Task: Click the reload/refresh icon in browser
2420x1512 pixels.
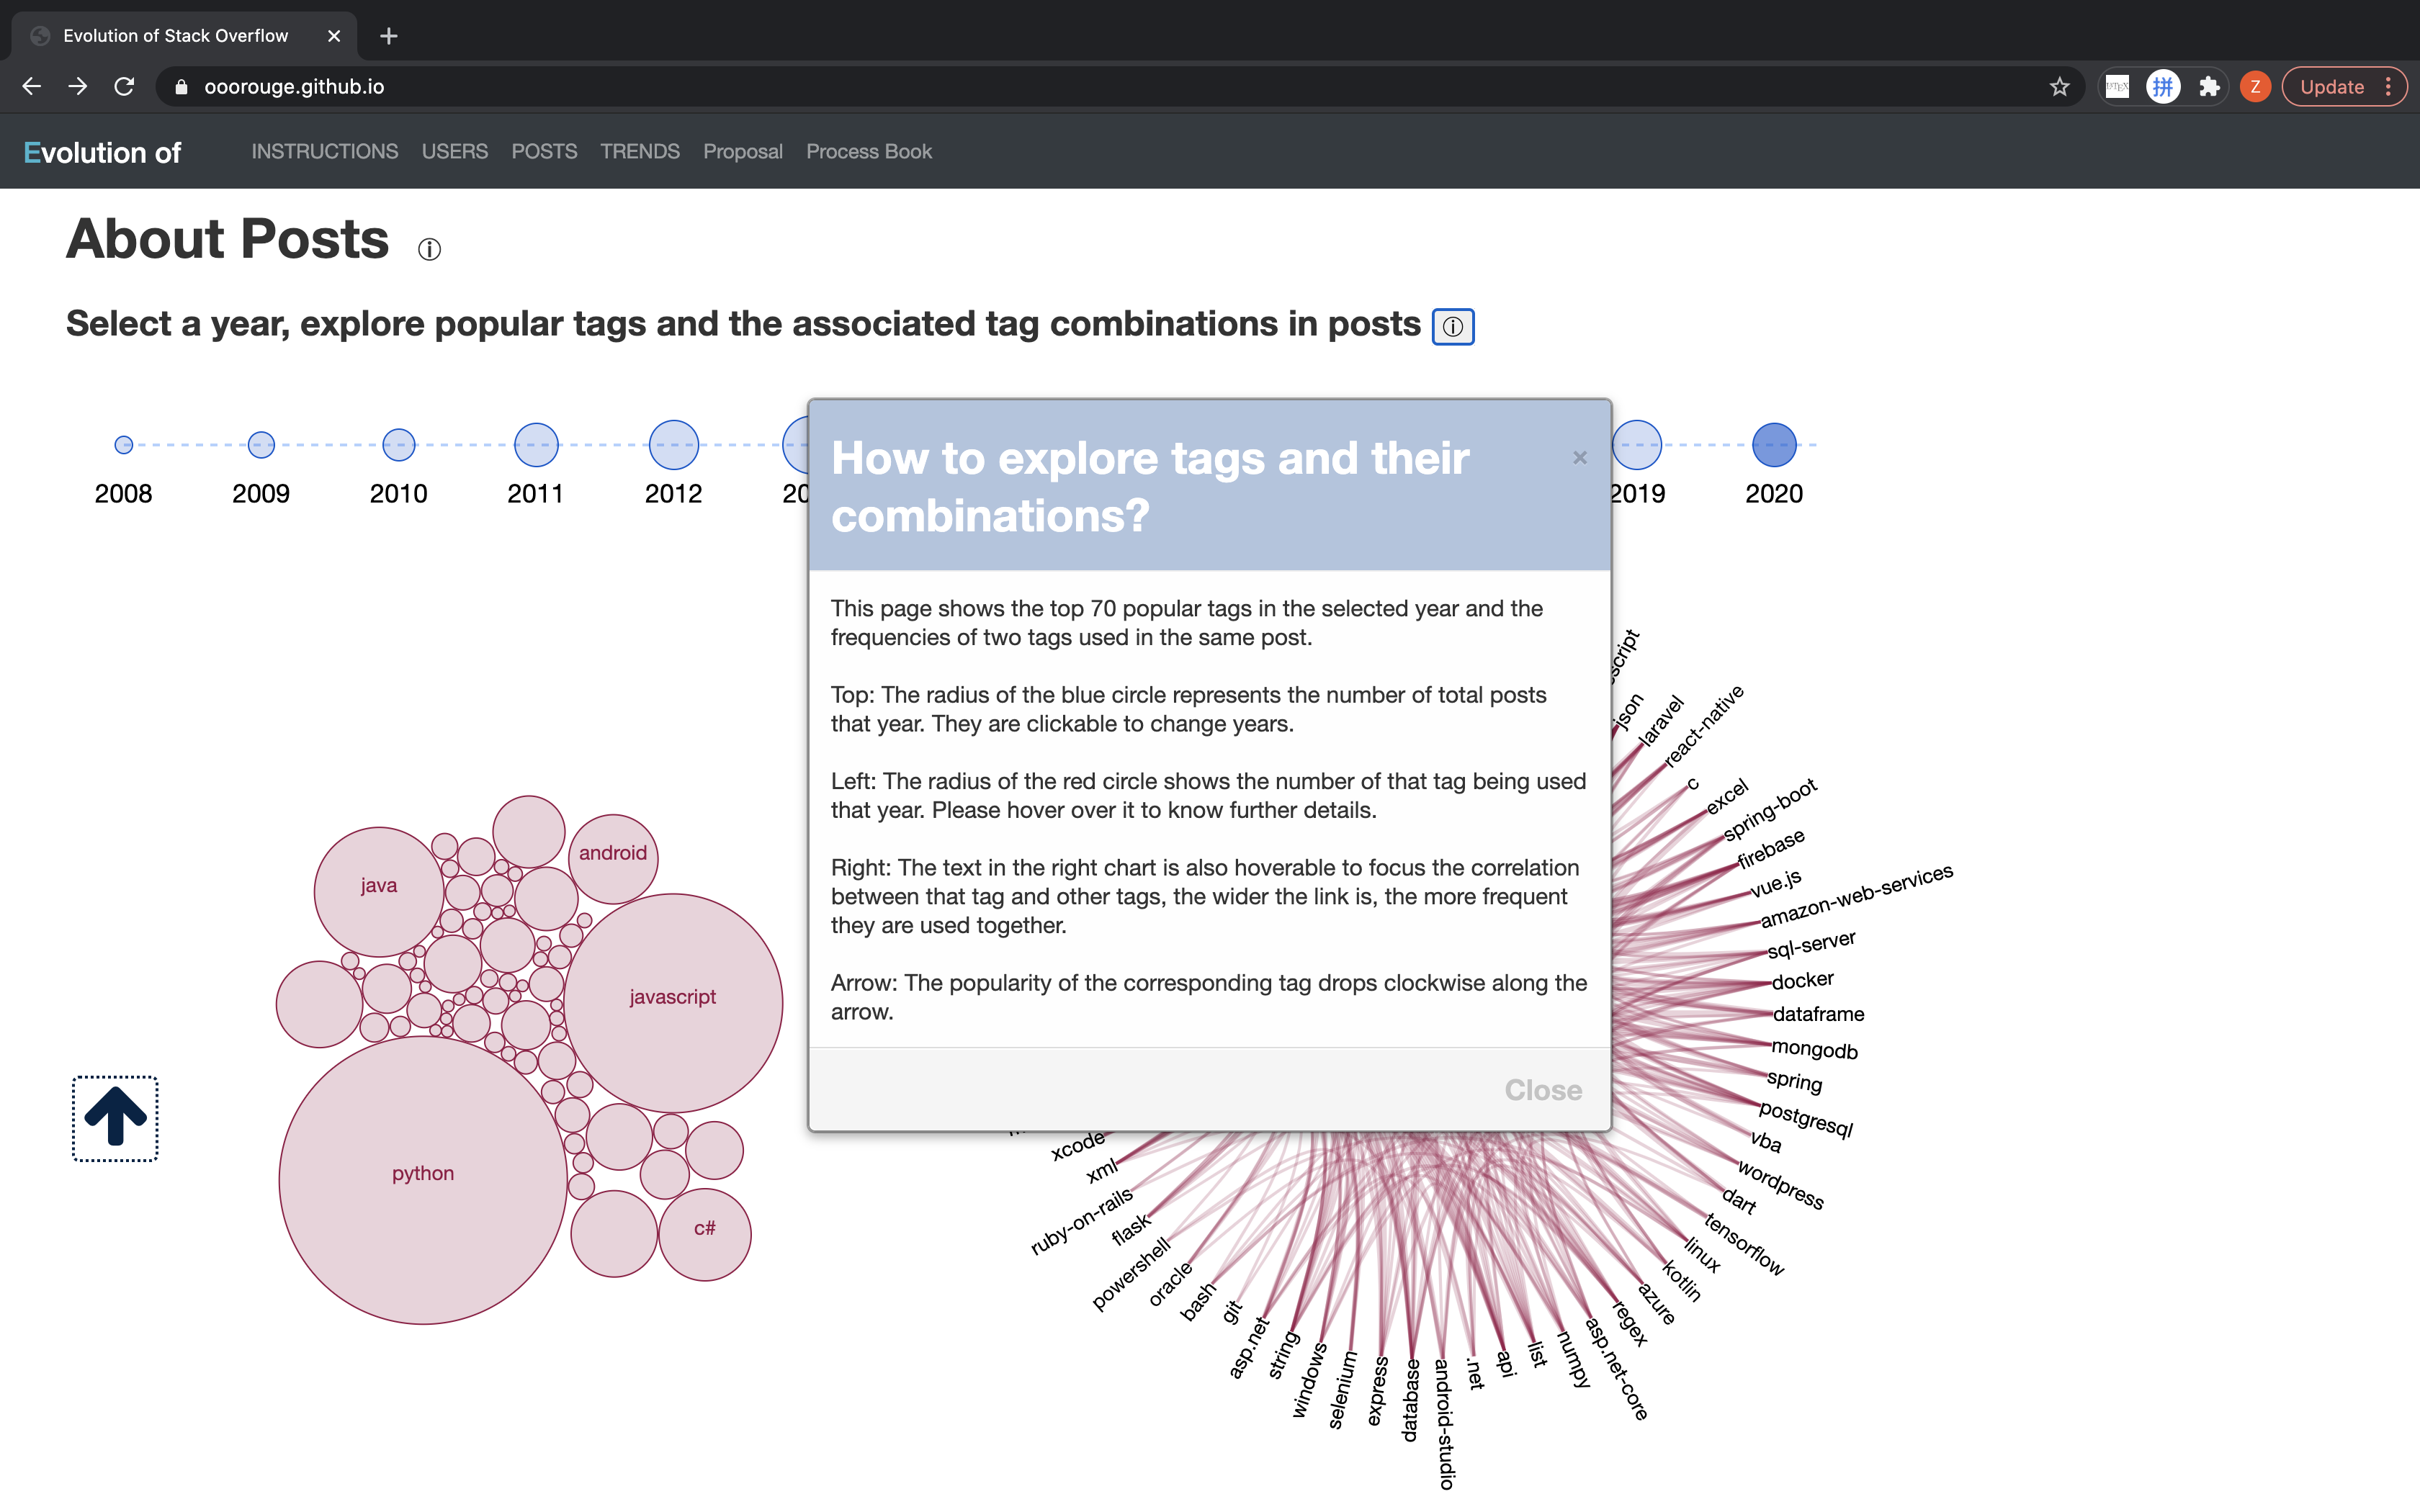Action: click(124, 86)
